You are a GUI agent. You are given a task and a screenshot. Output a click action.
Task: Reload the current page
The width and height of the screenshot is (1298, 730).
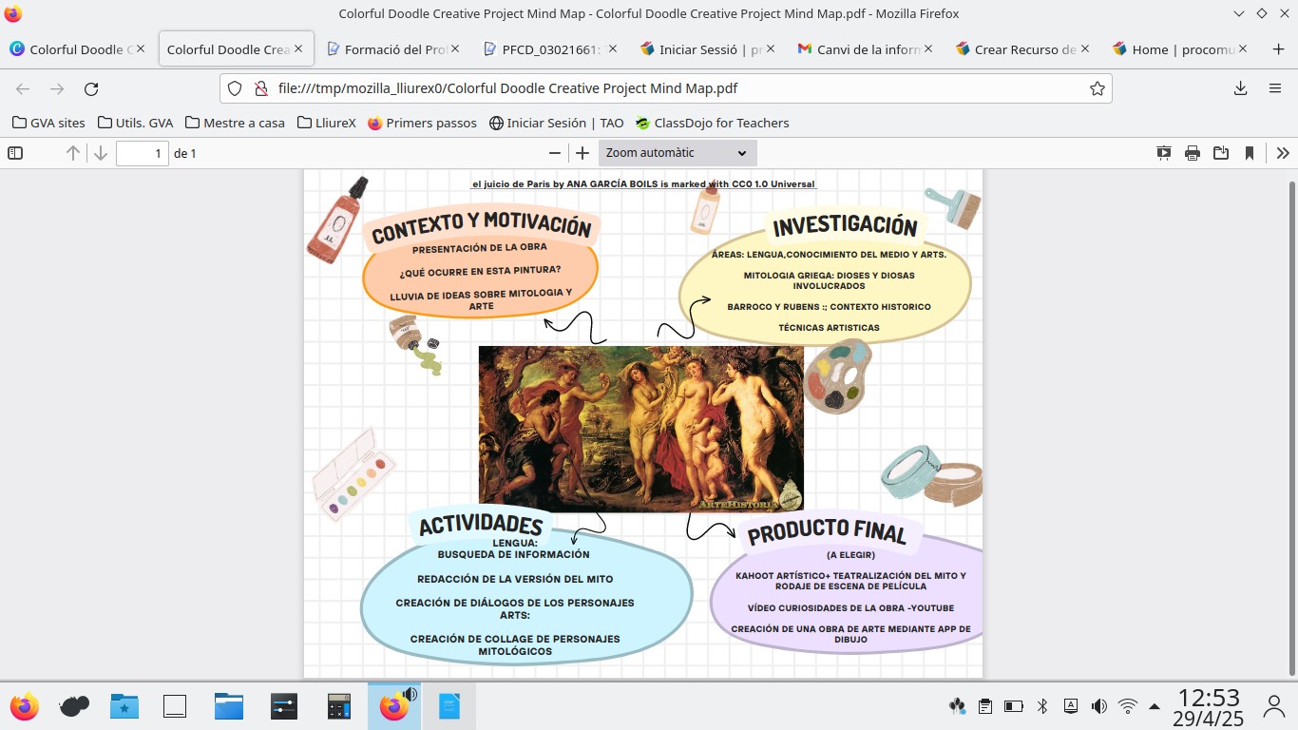(x=91, y=88)
